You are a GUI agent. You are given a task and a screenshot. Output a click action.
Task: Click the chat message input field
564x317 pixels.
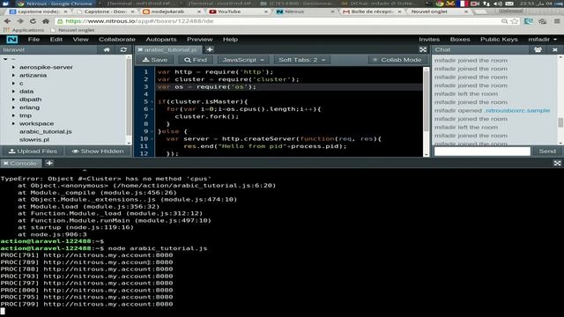[x=482, y=151]
